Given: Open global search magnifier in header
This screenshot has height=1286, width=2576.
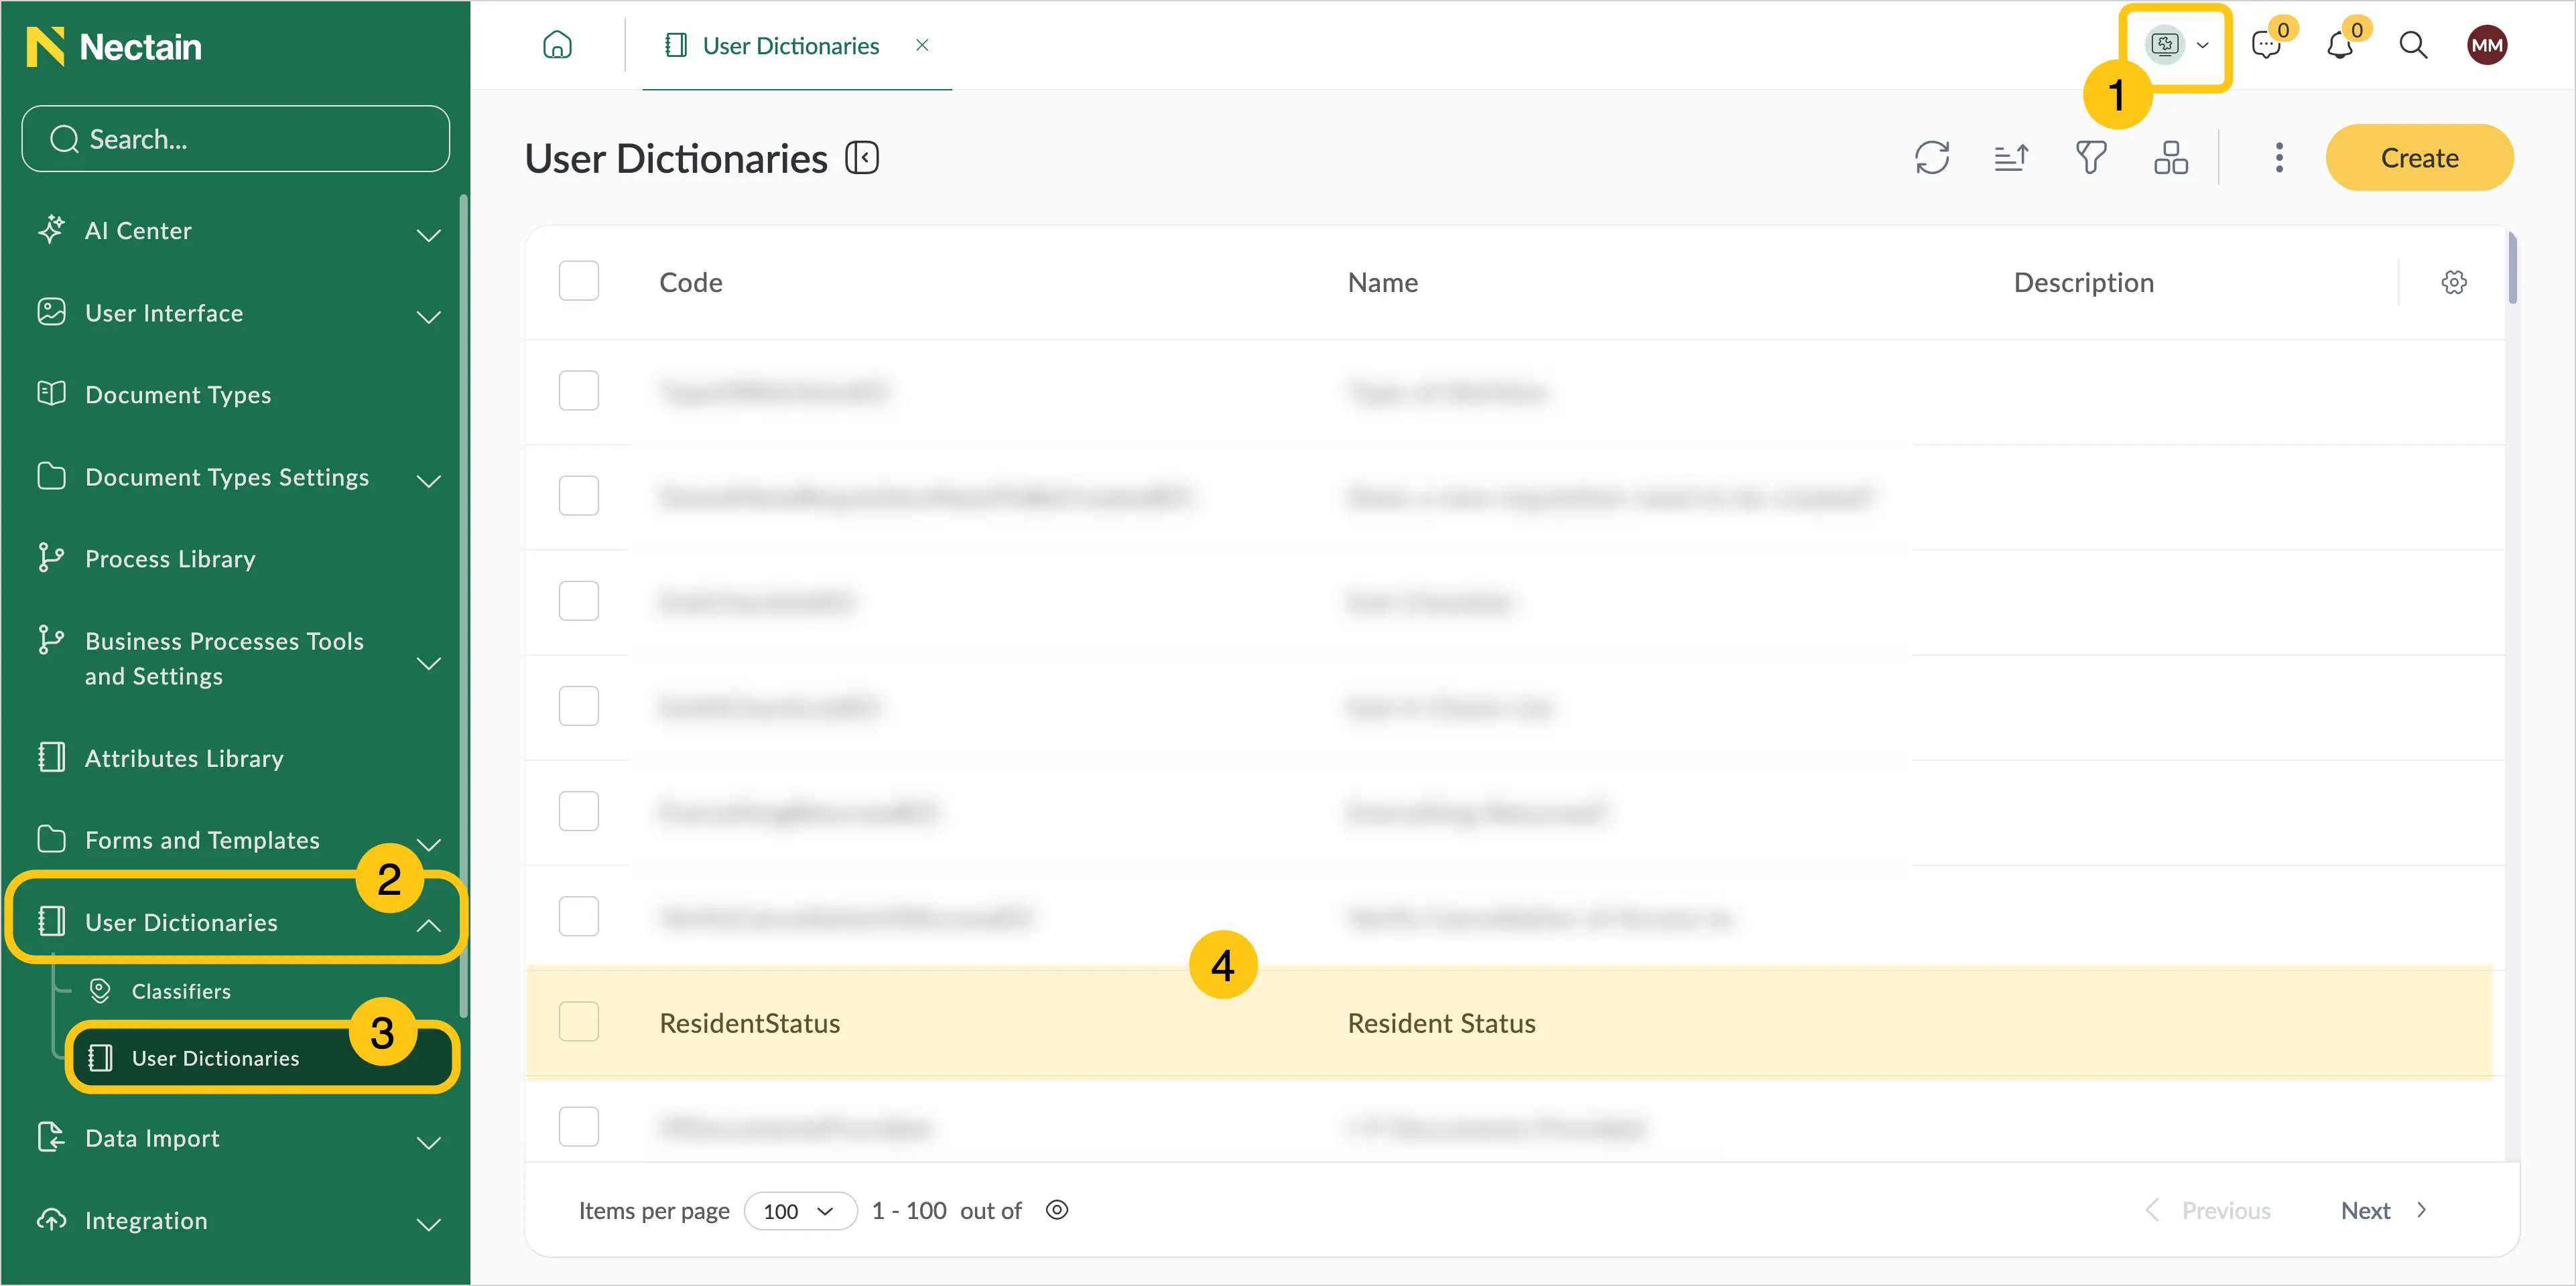Looking at the screenshot, I should click(2413, 45).
